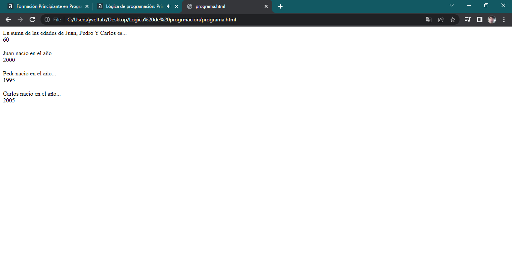Focus the address bar URL
Screen dimensions: 512x273
click(x=152, y=19)
